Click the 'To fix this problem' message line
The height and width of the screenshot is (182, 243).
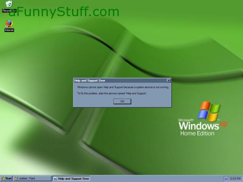click(112, 93)
